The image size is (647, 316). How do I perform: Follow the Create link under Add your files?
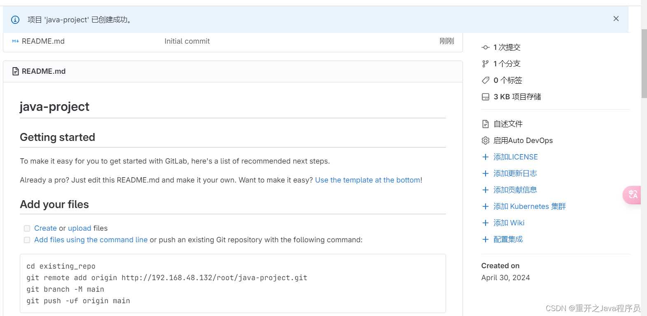[x=45, y=228]
